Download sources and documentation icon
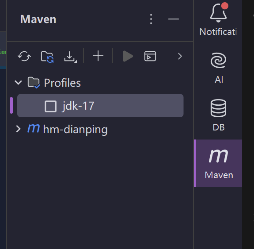 [70, 57]
